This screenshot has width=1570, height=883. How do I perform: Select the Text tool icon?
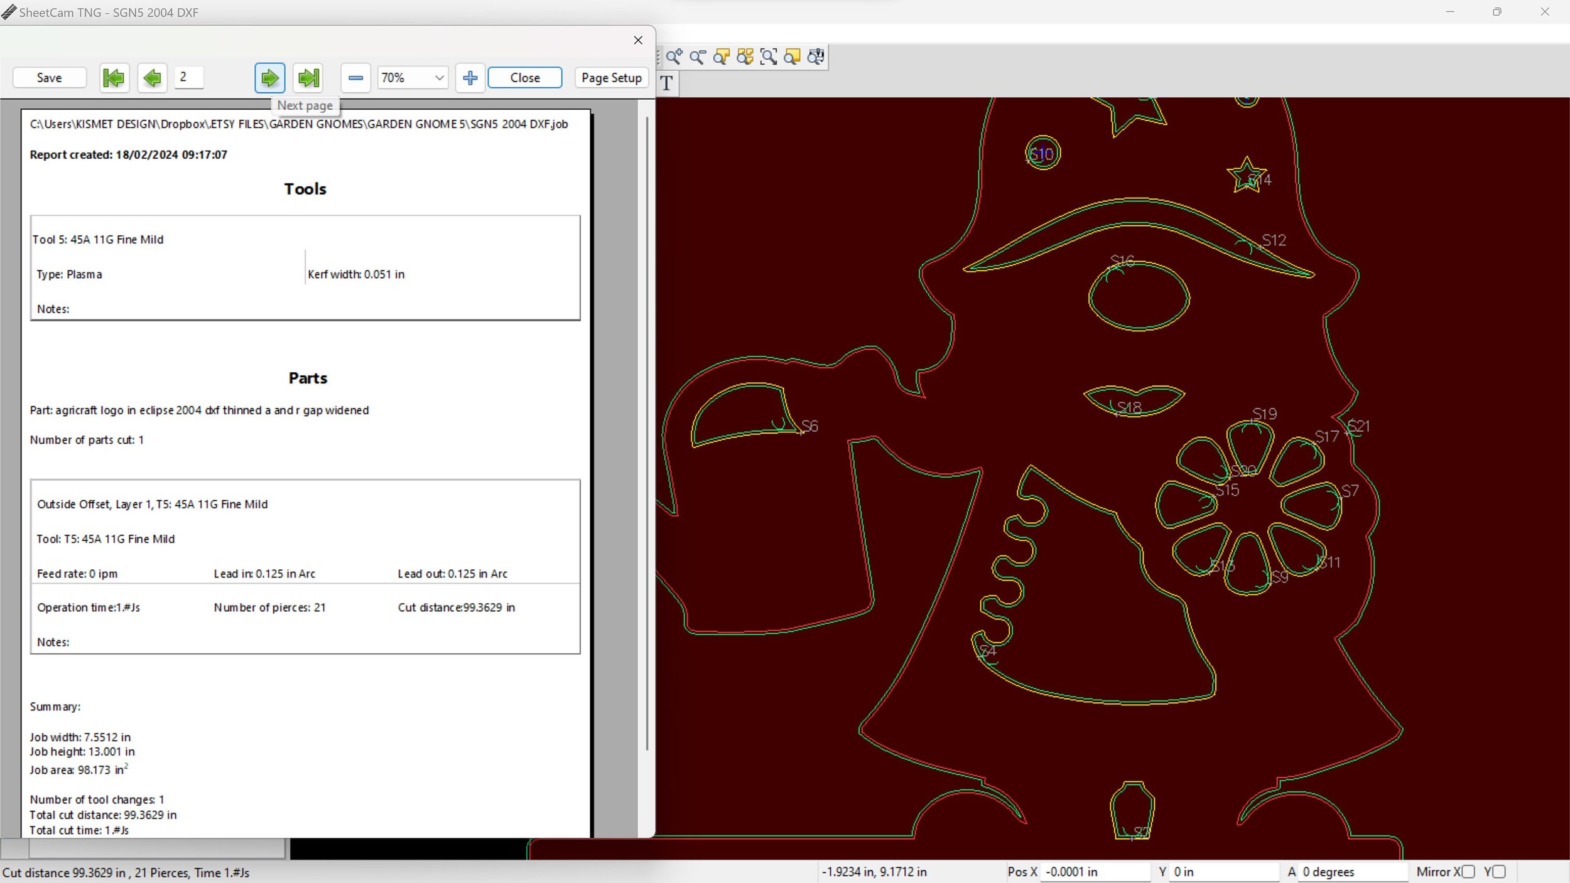(x=667, y=83)
